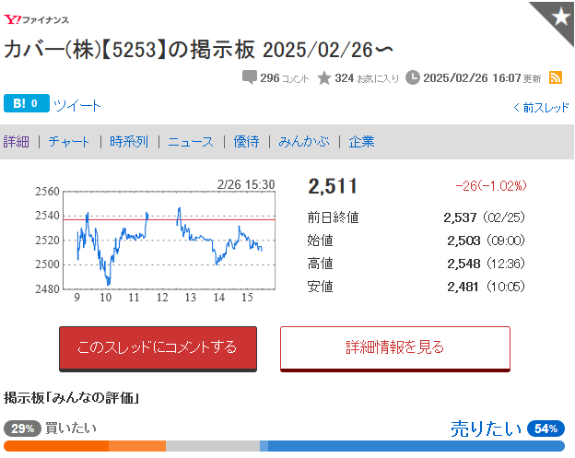This screenshot has width=575, height=458.
Task: Click the page title カバー(株)【5253】の掲示板
Action: tap(129, 50)
